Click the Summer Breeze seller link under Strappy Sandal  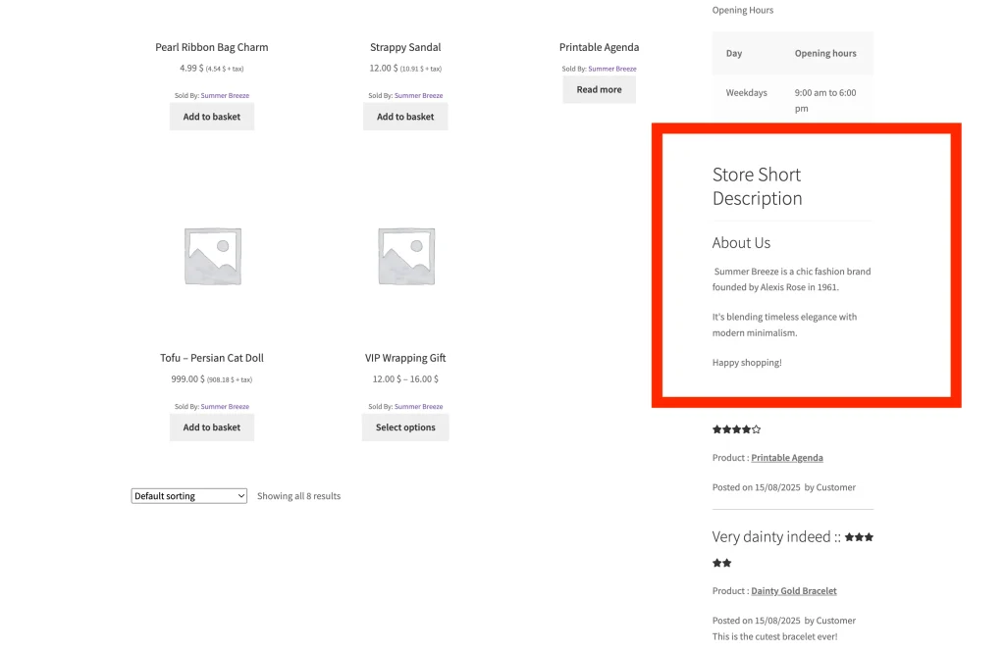click(x=418, y=96)
